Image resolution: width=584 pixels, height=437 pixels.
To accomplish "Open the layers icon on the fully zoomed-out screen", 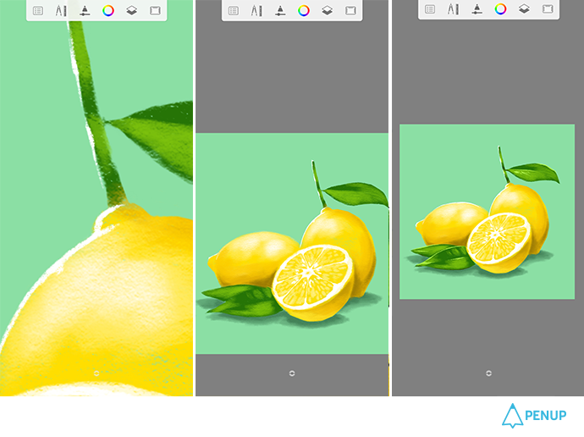I will 524,8.
